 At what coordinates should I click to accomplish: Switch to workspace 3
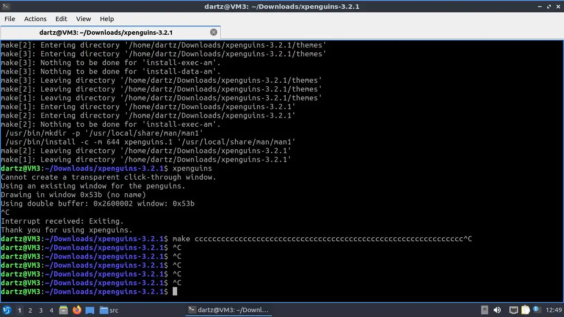(x=41, y=310)
